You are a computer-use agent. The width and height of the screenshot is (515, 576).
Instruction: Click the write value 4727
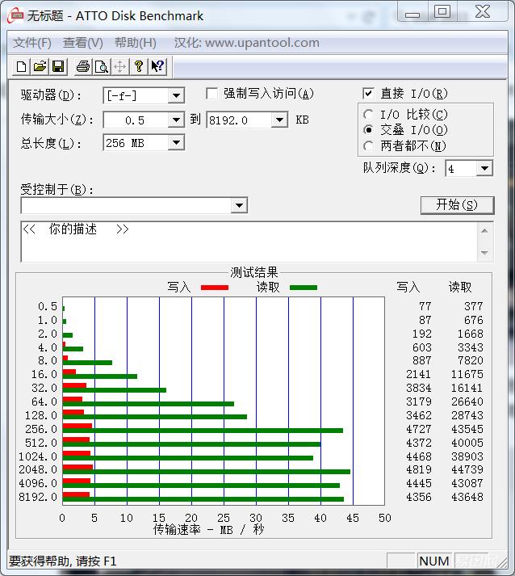(x=418, y=429)
